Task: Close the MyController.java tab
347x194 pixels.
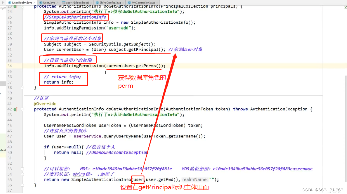Action: (157, 3)
